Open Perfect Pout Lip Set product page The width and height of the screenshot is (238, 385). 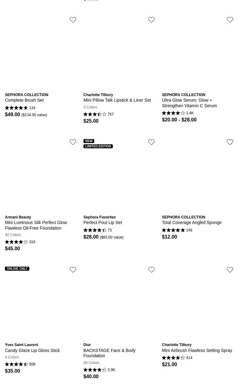[x=103, y=222]
